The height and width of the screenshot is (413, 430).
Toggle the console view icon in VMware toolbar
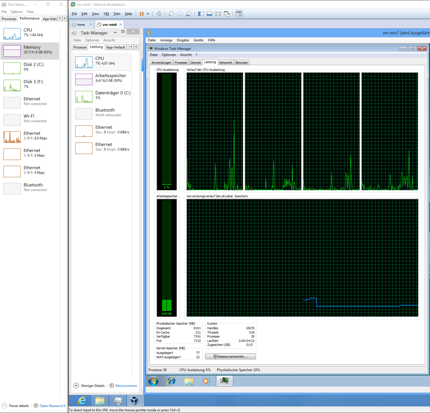[x=239, y=14]
